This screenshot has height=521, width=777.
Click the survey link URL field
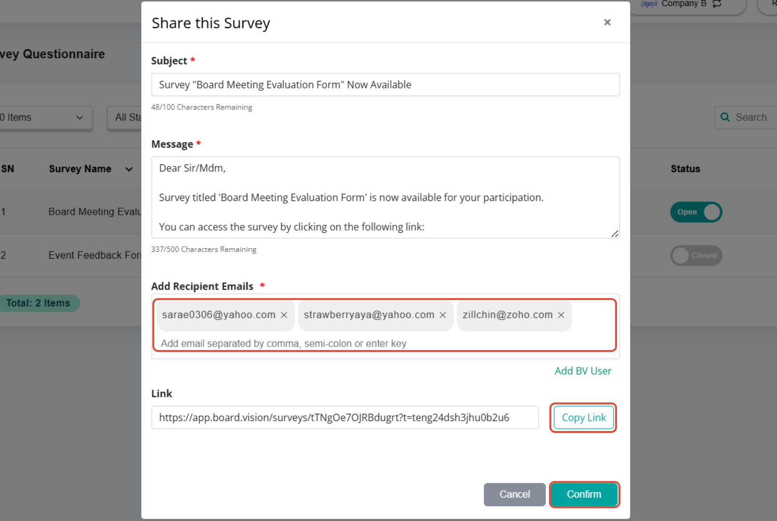point(345,418)
